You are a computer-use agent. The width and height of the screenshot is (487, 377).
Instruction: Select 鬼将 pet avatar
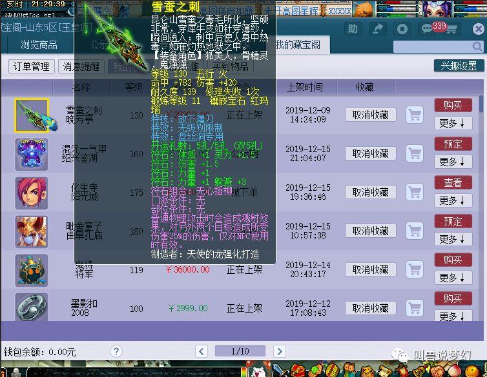click(32, 271)
